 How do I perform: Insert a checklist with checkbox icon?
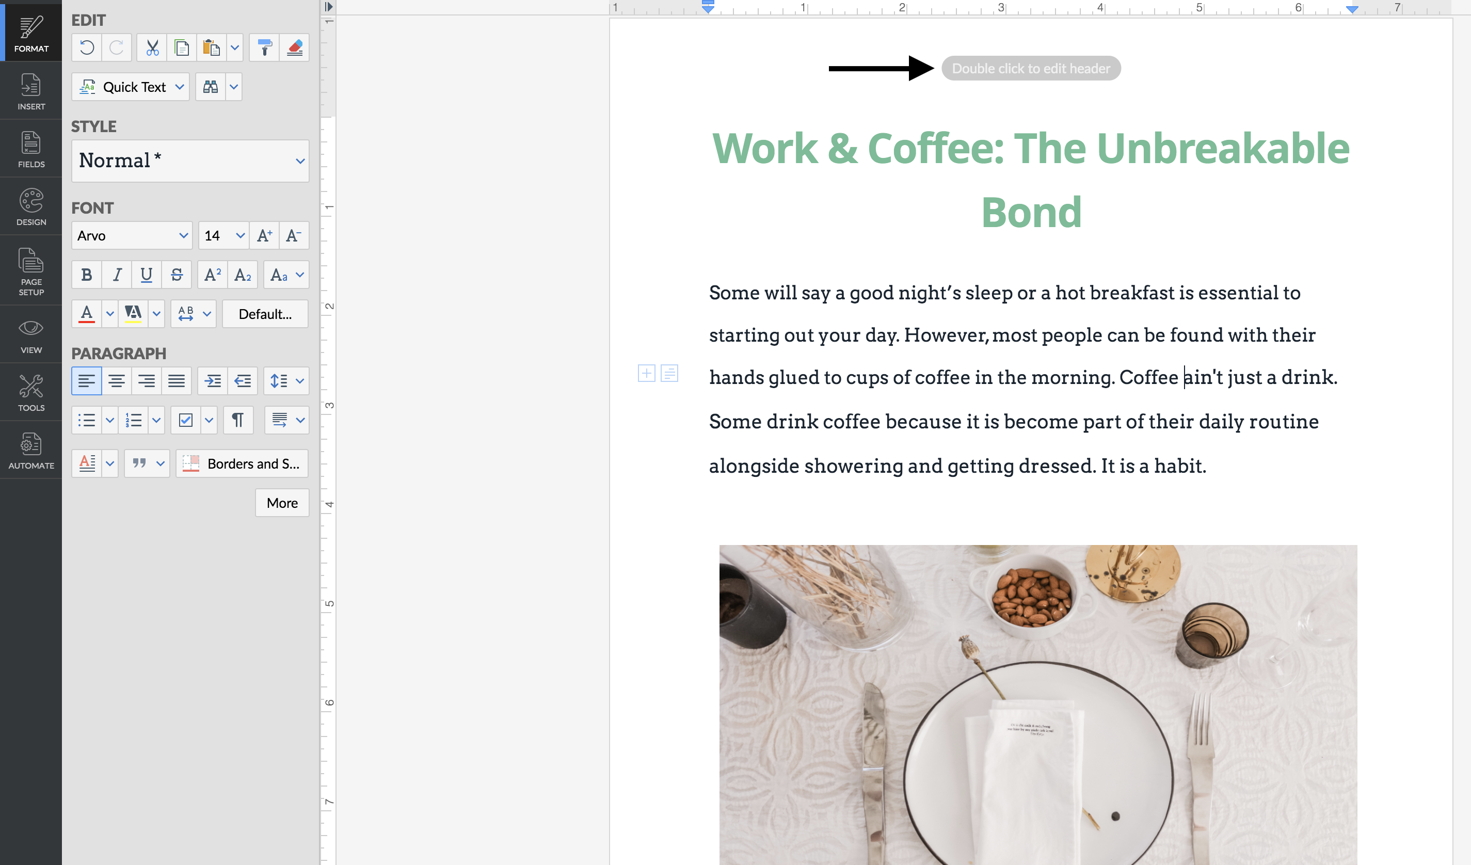click(186, 420)
